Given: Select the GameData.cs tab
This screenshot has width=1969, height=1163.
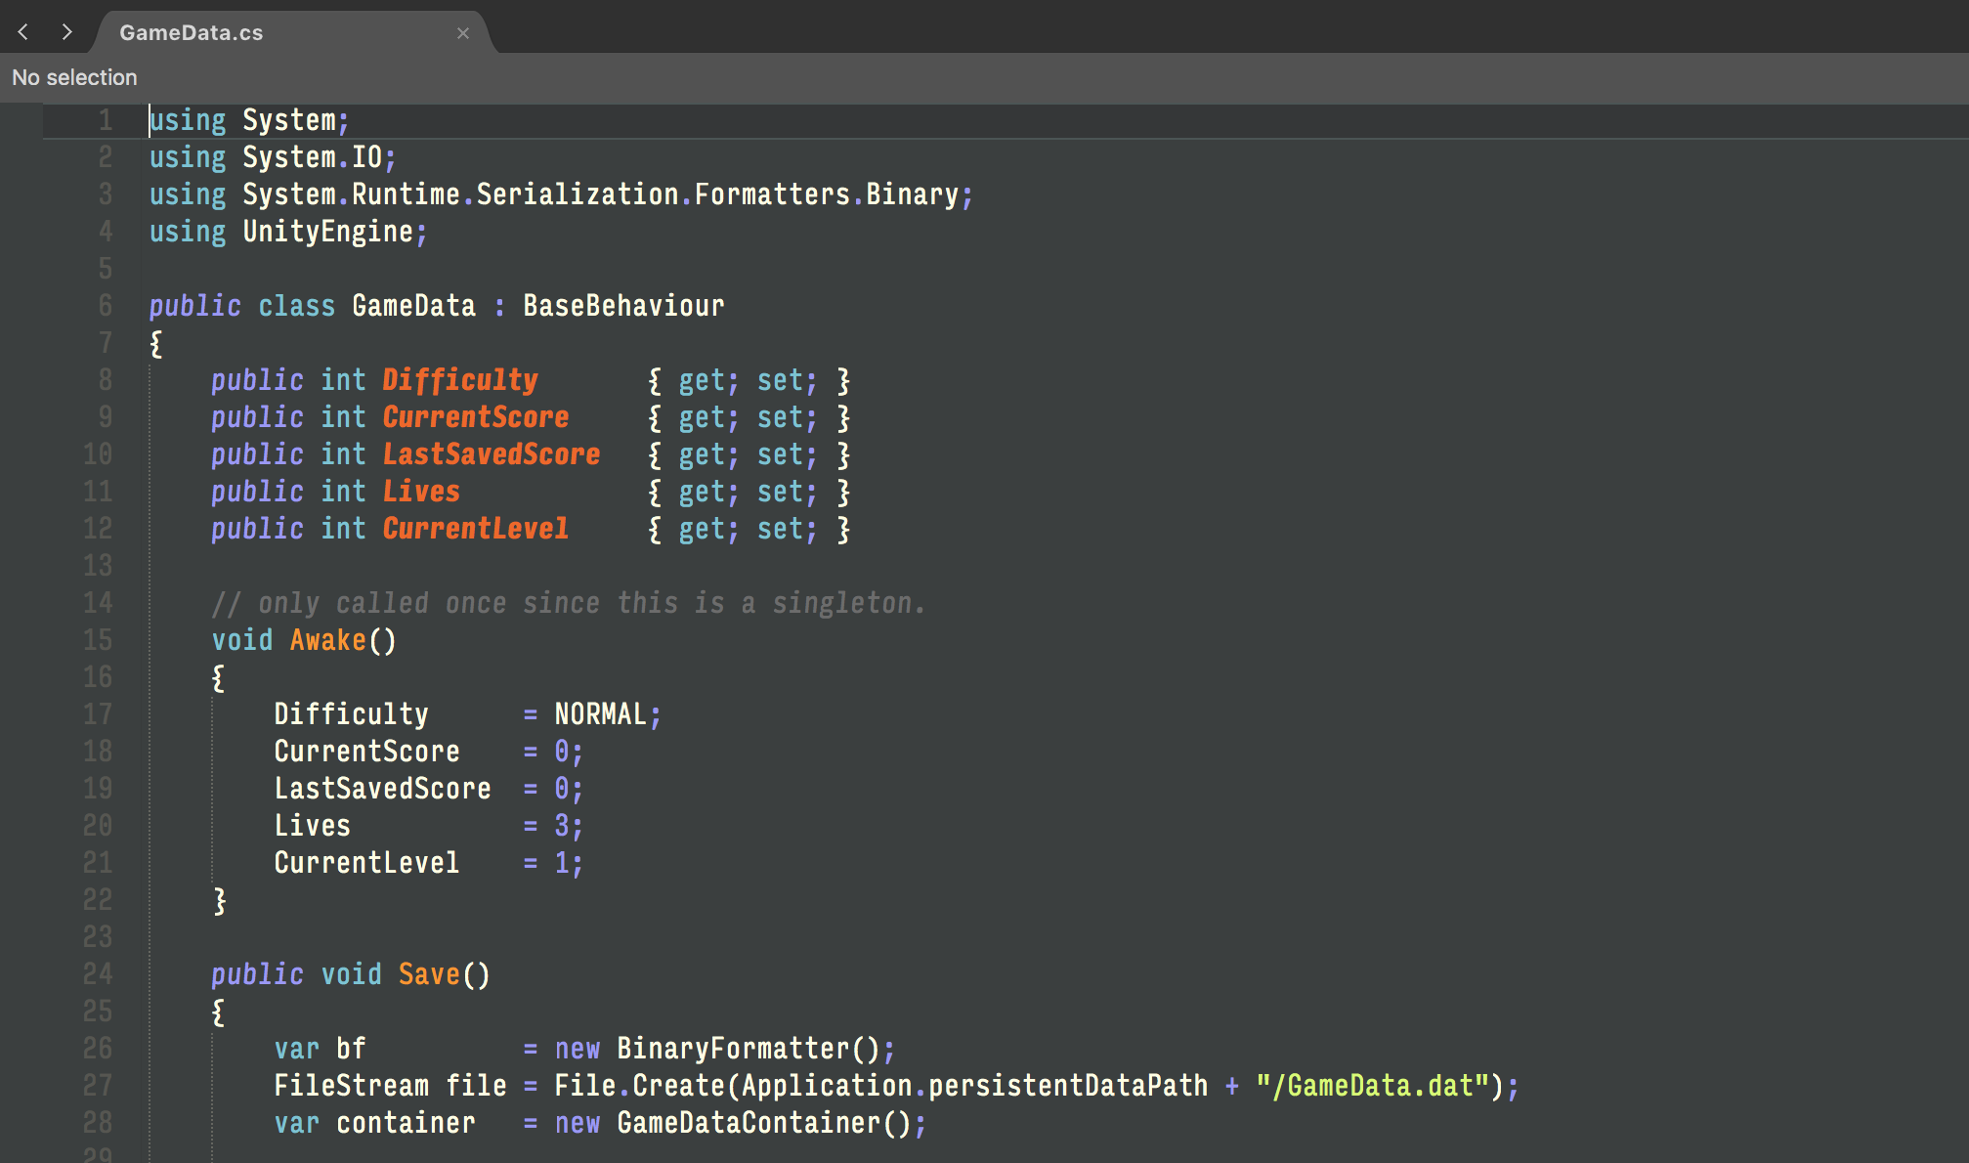Looking at the screenshot, I should (192, 33).
